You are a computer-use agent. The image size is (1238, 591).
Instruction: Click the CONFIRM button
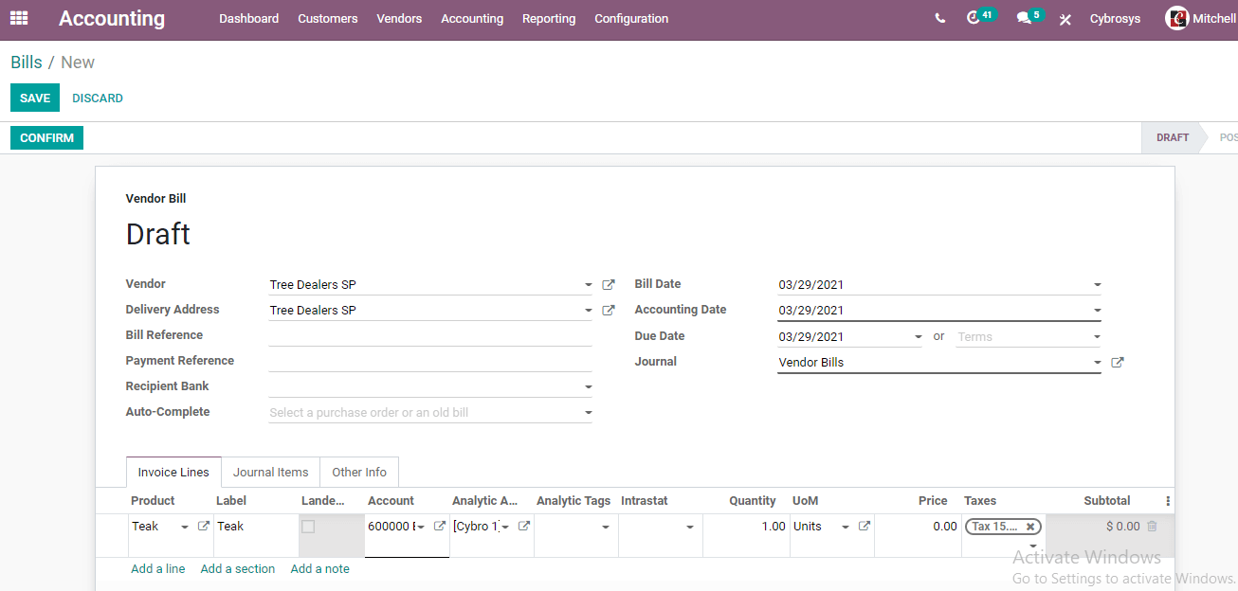click(x=46, y=138)
